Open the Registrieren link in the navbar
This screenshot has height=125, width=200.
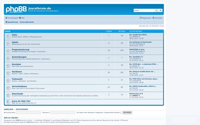[x=145, y=18]
